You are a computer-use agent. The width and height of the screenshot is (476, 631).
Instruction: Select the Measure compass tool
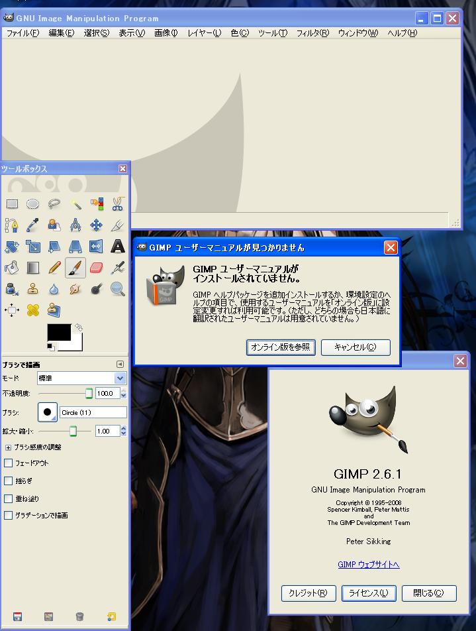(75, 225)
